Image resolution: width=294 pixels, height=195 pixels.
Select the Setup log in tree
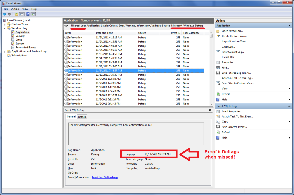[x=19, y=40]
